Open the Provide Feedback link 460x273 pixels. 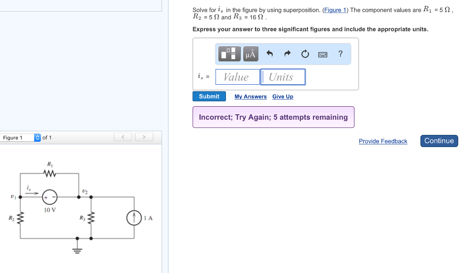pyautogui.click(x=383, y=141)
